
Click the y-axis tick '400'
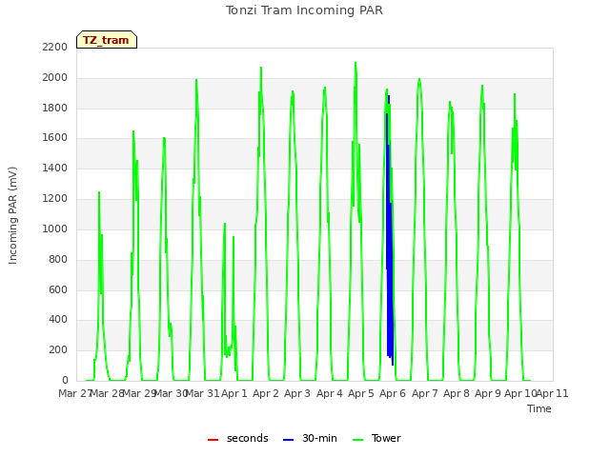pos(58,320)
